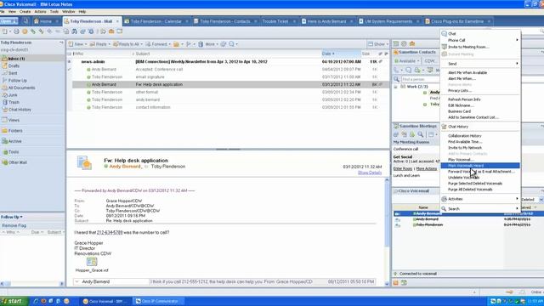Open the news-admin Weekly Newsletter email
Screen dimensions: 544x306
click(x=229, y=62)
